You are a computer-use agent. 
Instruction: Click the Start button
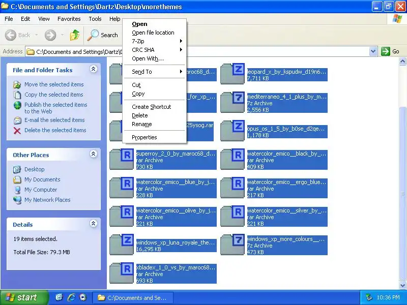click(24, 297)
